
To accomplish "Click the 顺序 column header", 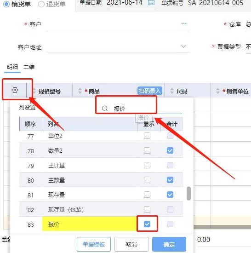I will 30,124.
